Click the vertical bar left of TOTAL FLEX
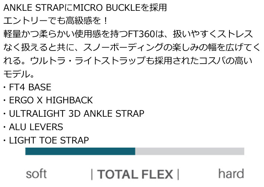 [92, 174]
